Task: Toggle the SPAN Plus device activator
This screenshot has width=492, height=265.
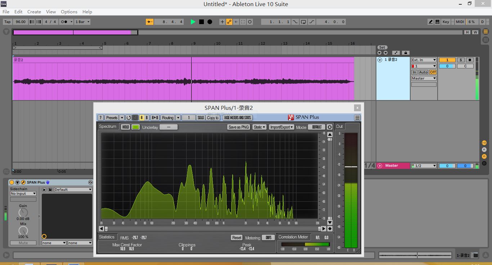Action: (x=12, y=183)
